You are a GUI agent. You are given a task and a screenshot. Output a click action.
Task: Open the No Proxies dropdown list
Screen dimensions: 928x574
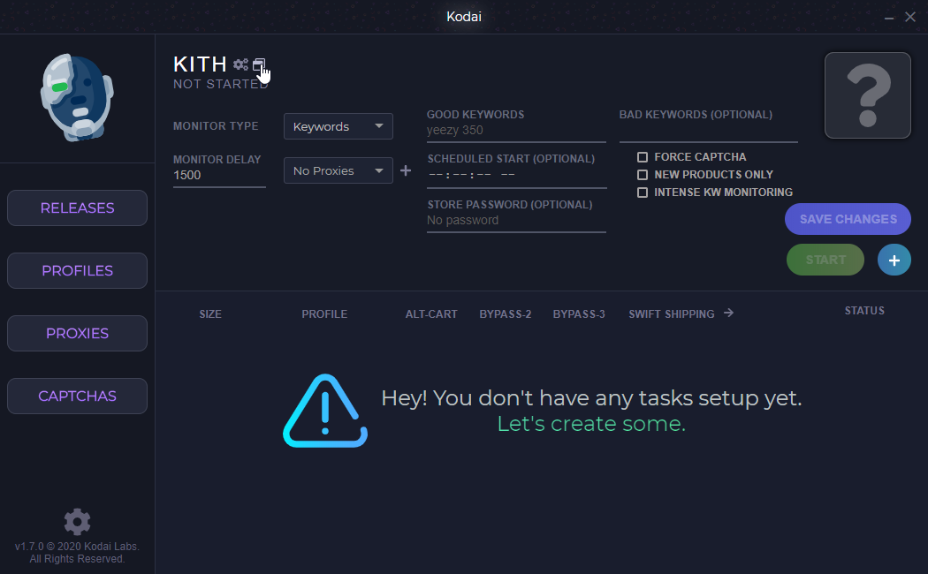338,170
